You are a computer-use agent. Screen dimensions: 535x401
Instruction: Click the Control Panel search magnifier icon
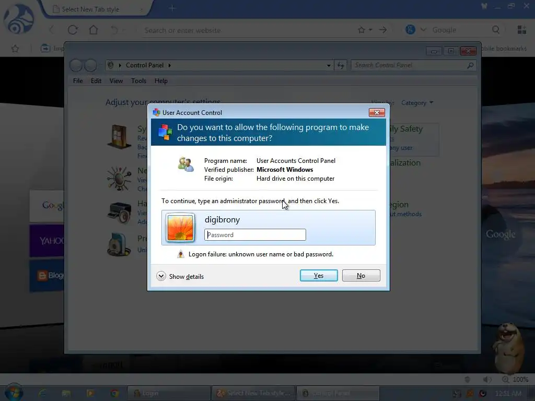(470, 65)
